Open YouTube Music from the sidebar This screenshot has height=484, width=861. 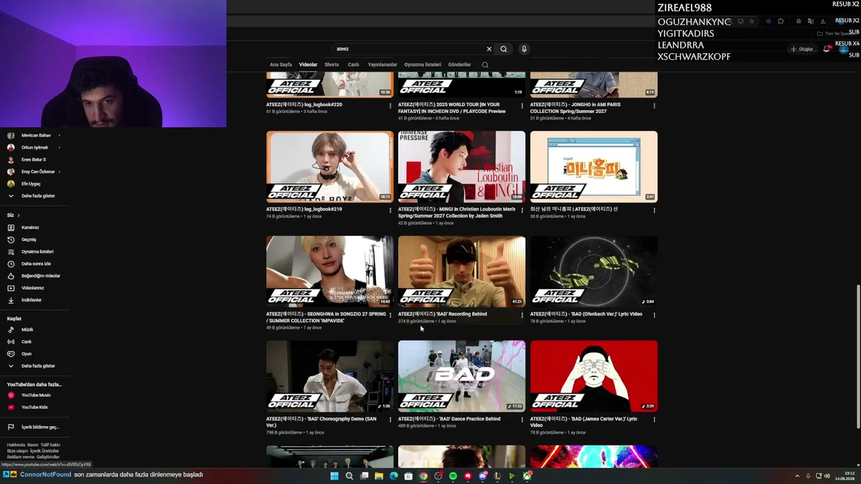[36, 395]
